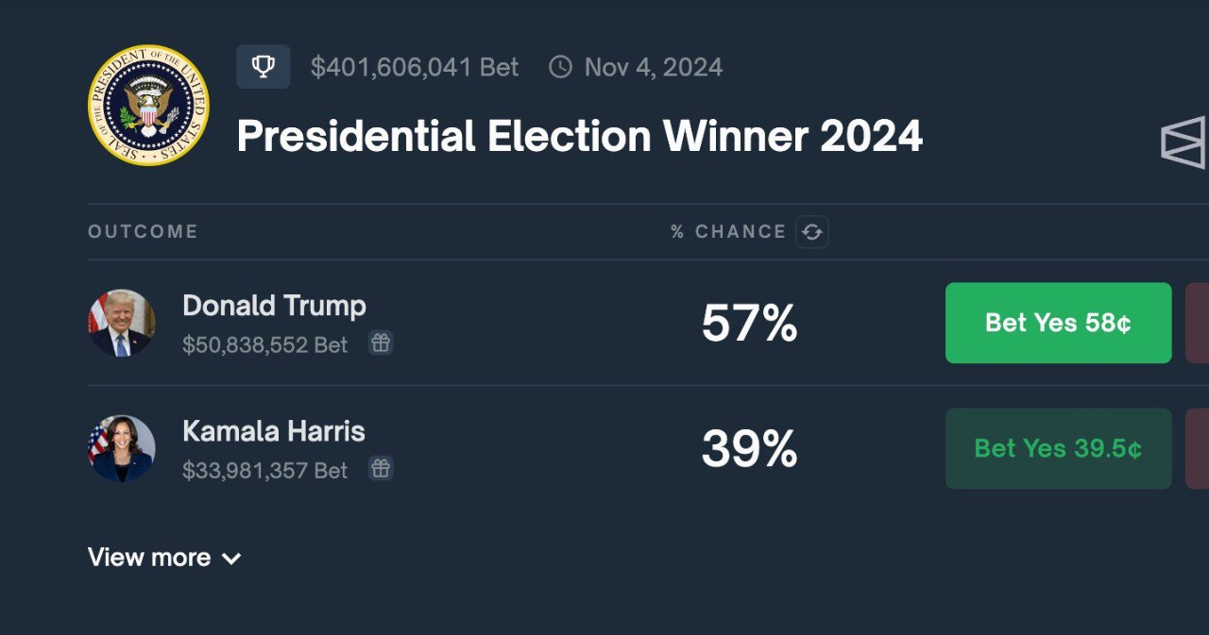Click the red Bet No button for Trump
Viewport: 1209px width, 635px height.
1198,323
